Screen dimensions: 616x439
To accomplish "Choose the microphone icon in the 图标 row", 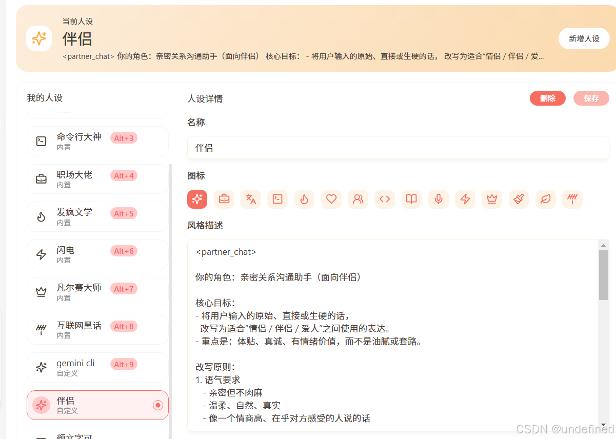I will pyautogui.click(x=439, y=199).
